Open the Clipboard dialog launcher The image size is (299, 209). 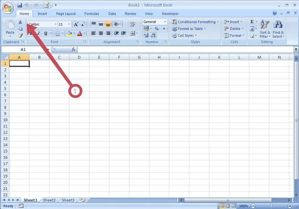23,42
